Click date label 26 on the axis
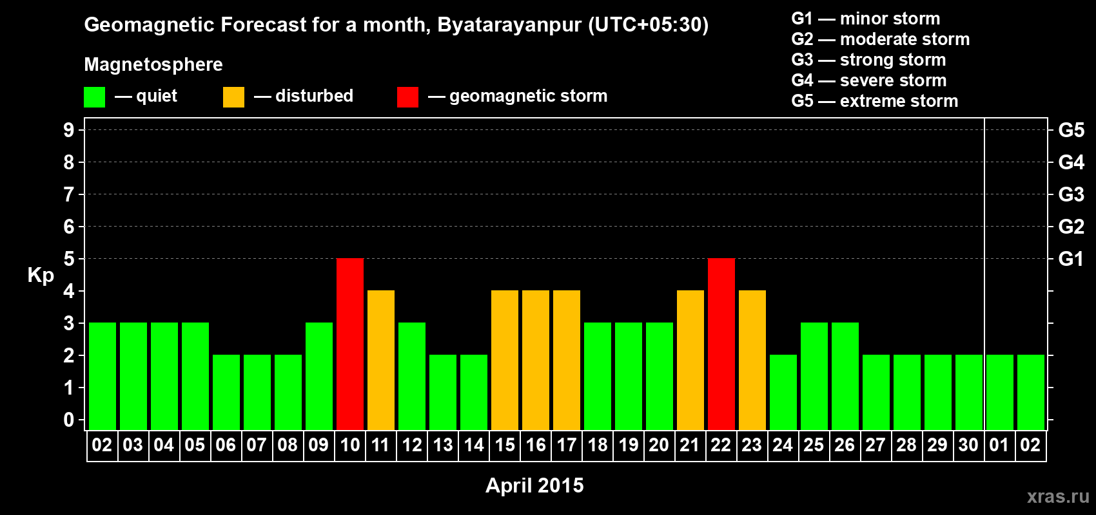The width and height of the screenshot is (1096, 515). tap(845, 445)
